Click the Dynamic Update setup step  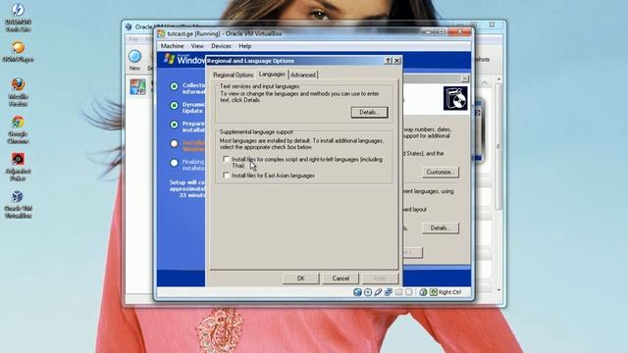188,108
